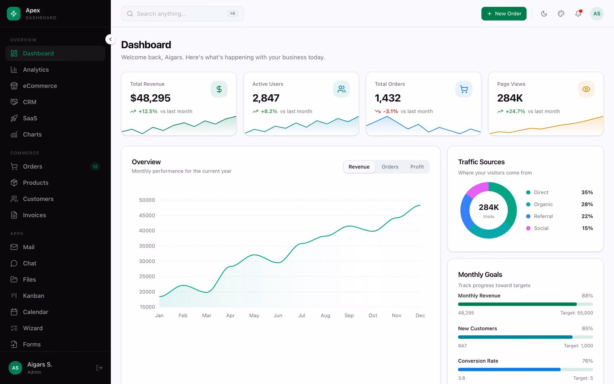Click the Orders shopping cart icon in sidebar
The image size is (614, 384).
pos(14,166)
